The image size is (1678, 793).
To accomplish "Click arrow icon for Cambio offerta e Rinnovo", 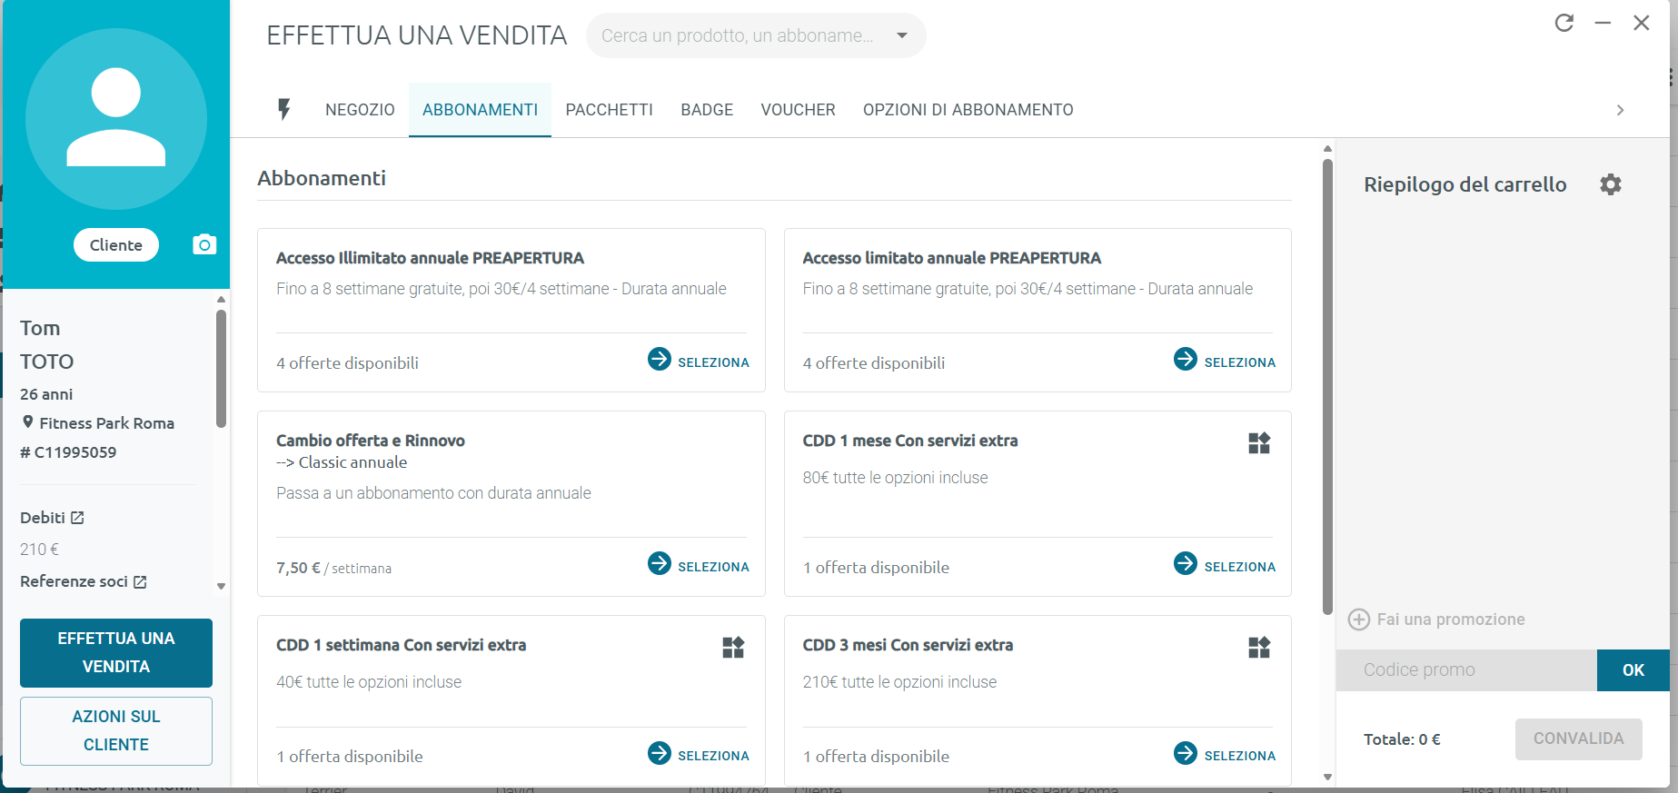I will point(660,563).
